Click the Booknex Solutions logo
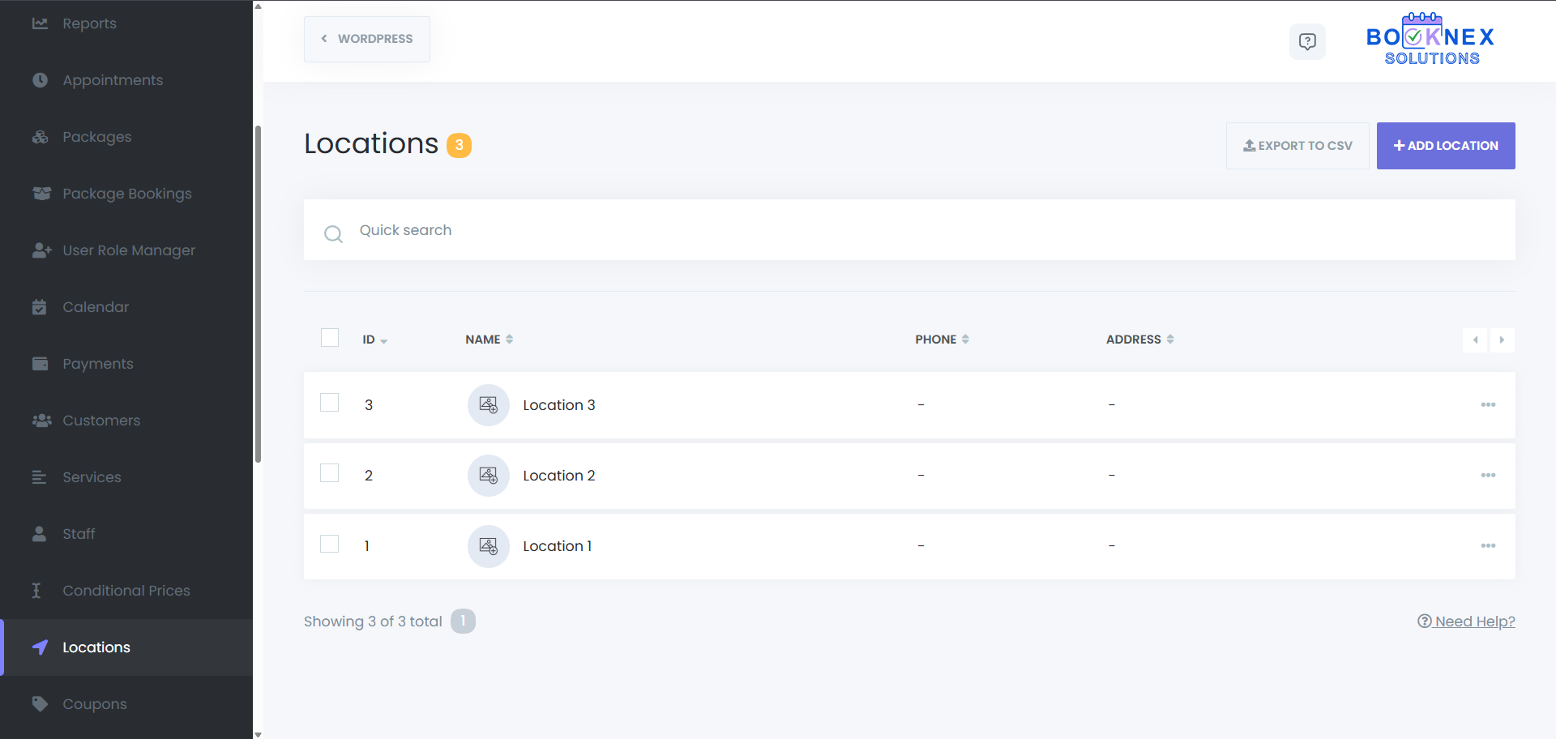 [1430, 40]
